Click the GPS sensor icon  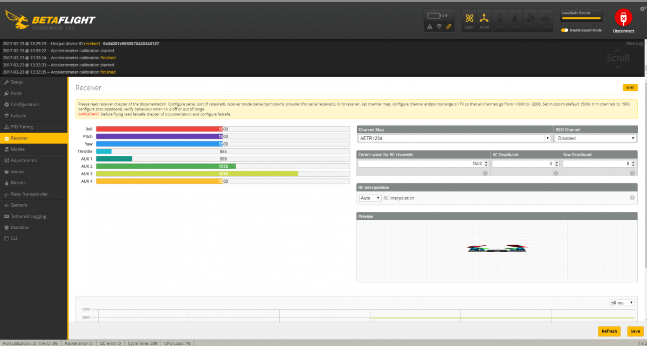(531, 20)
